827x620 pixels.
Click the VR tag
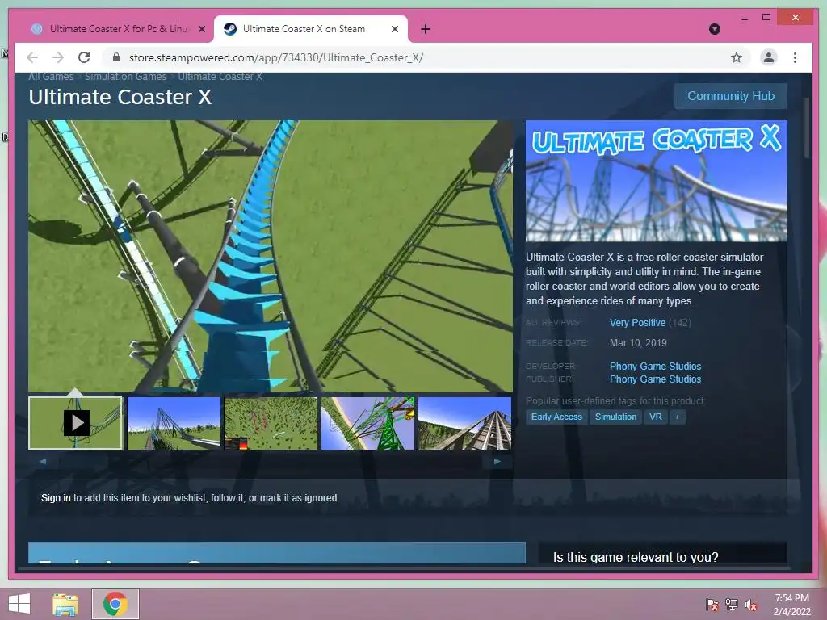click(656, 417)
